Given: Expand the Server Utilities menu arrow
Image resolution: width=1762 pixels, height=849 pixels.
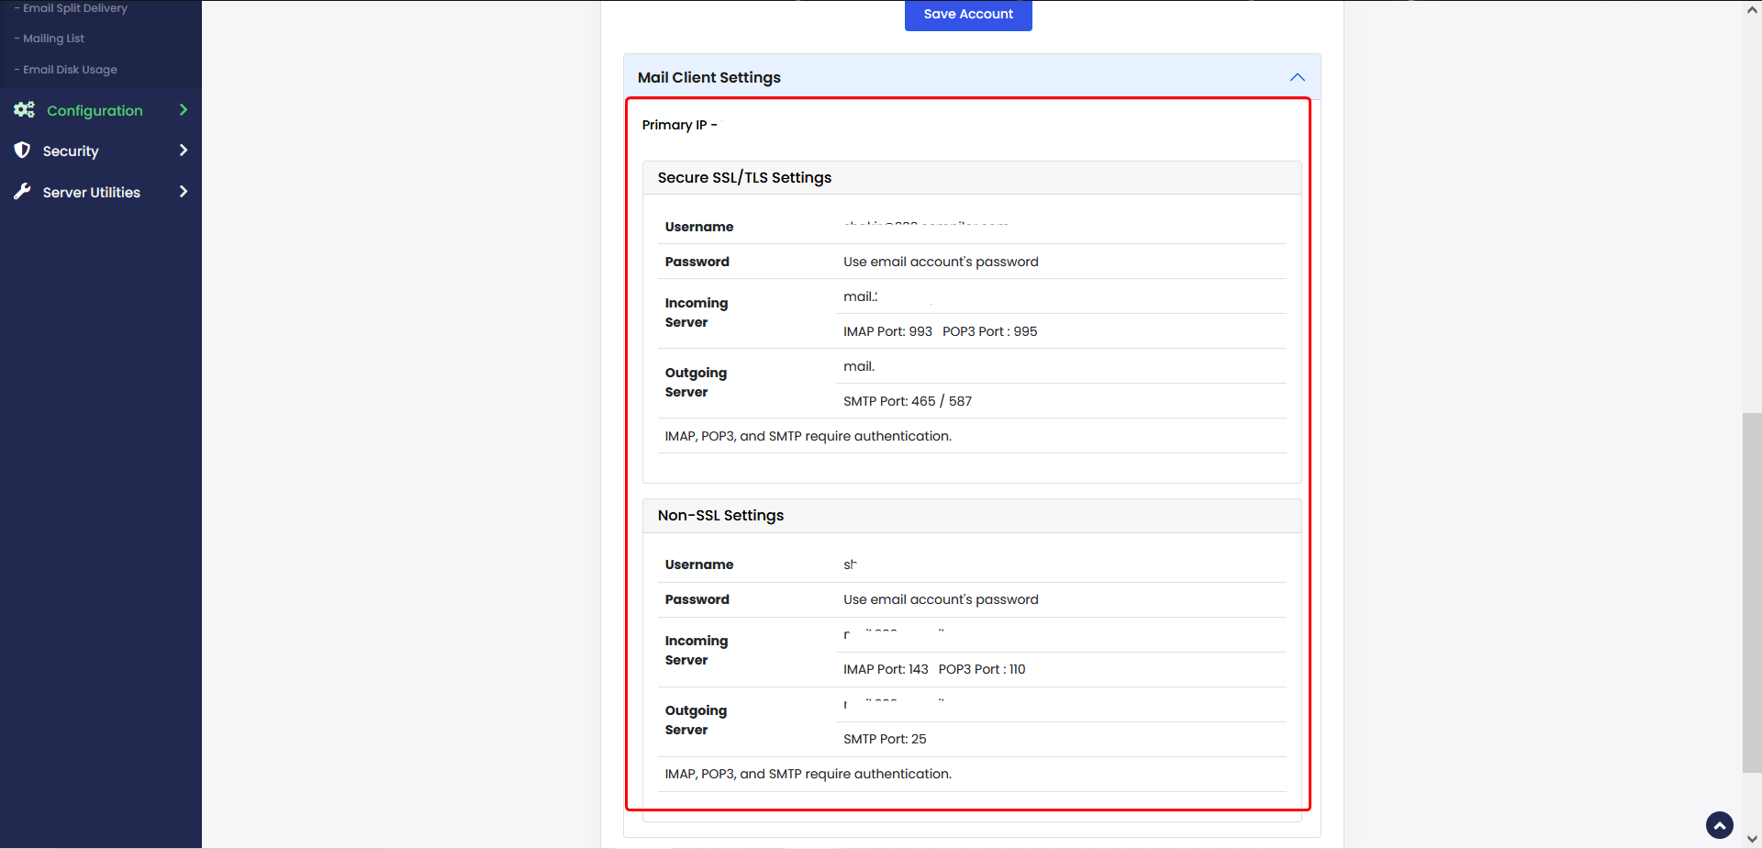Looking at the screenshot, I should point(184,192).
